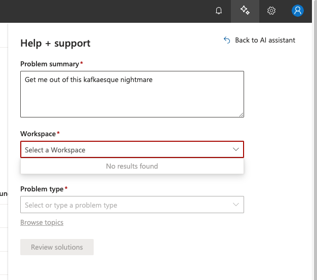Click the "Problem type" field label
This screenshot has height=280, width=317.
[42, 189]
